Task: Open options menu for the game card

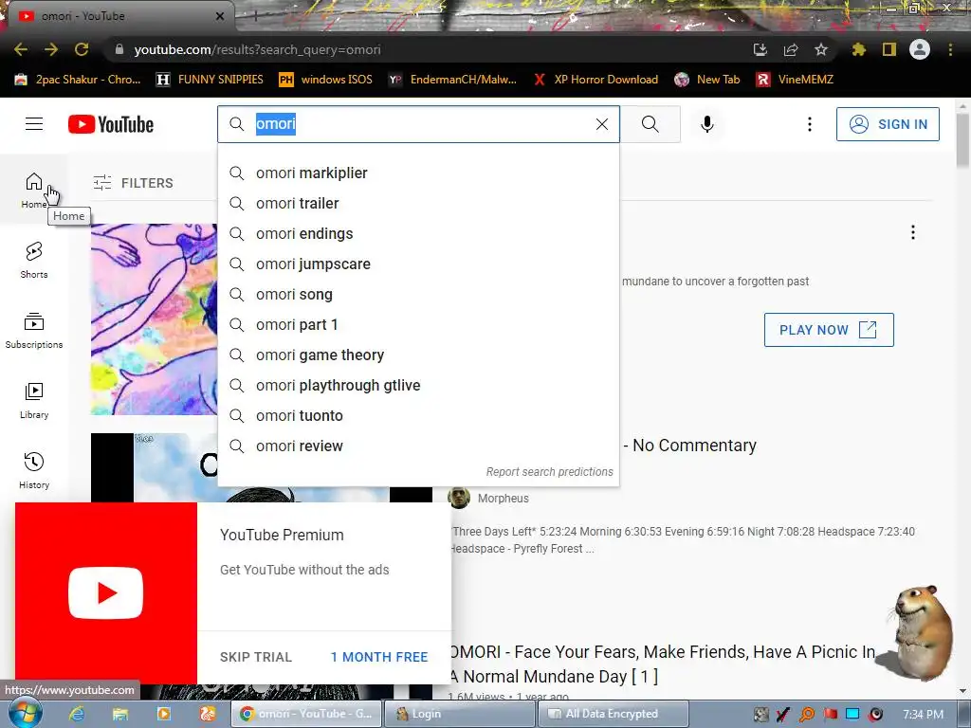Action: pyautogui.click(x=913, y=232)
